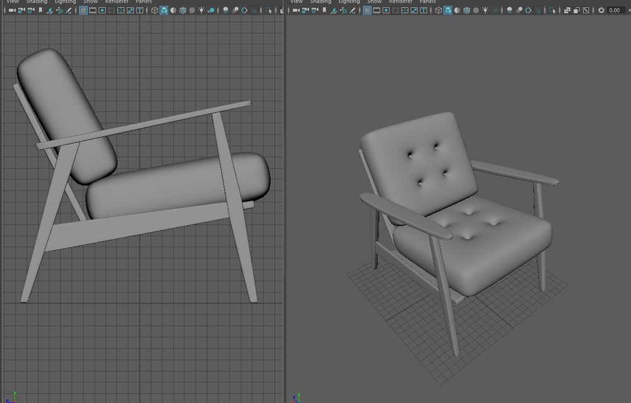Viewport: 631px width, 403px height.
Task: Select the seat cushion in side view
Action: pyautogui.click(x=177, y=185)
